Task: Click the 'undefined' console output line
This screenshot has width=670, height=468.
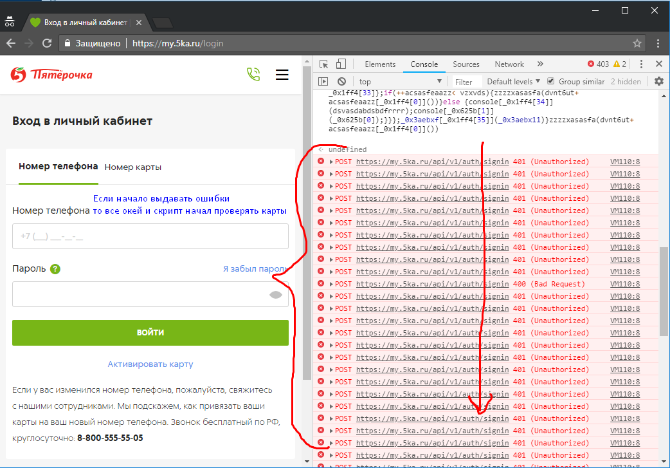Action: click(x=347, y=149)
